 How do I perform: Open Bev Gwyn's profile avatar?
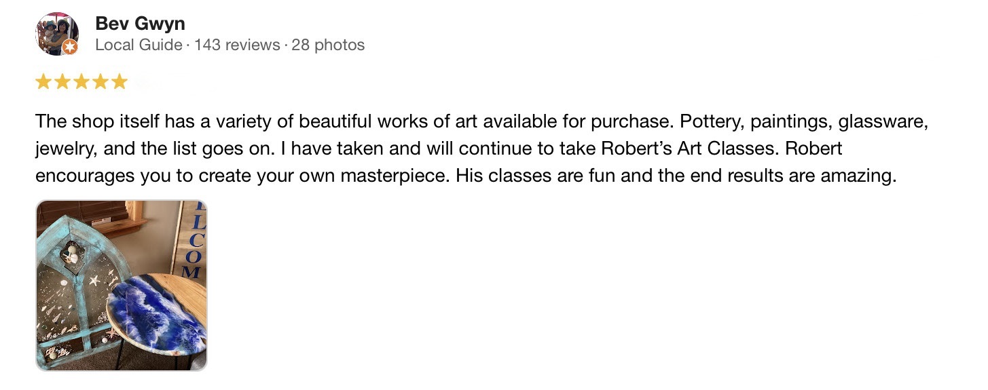point(57,34)
